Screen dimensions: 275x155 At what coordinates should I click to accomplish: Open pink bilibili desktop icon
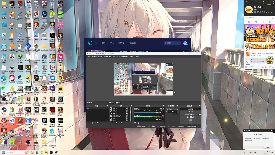[60, 24]
